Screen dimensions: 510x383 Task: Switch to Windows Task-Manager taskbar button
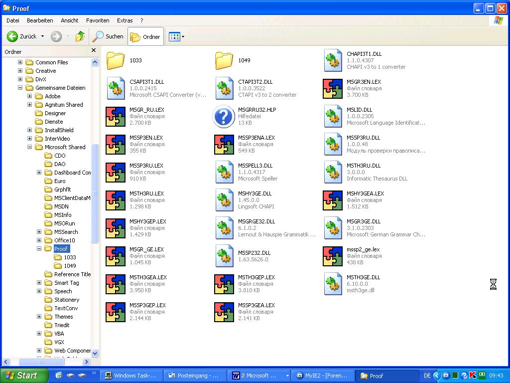pos(131,376)
